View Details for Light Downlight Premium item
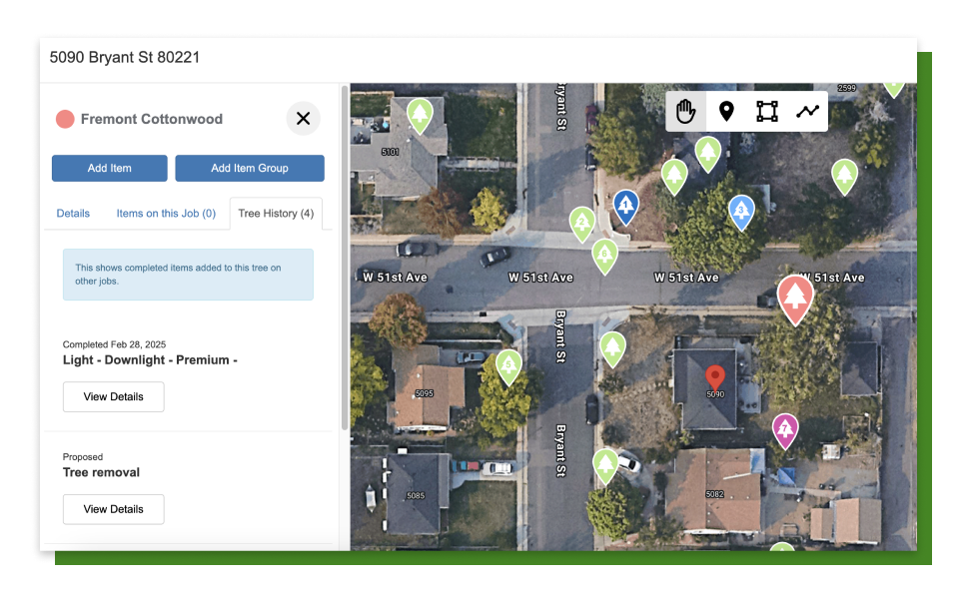 [114, 396]
